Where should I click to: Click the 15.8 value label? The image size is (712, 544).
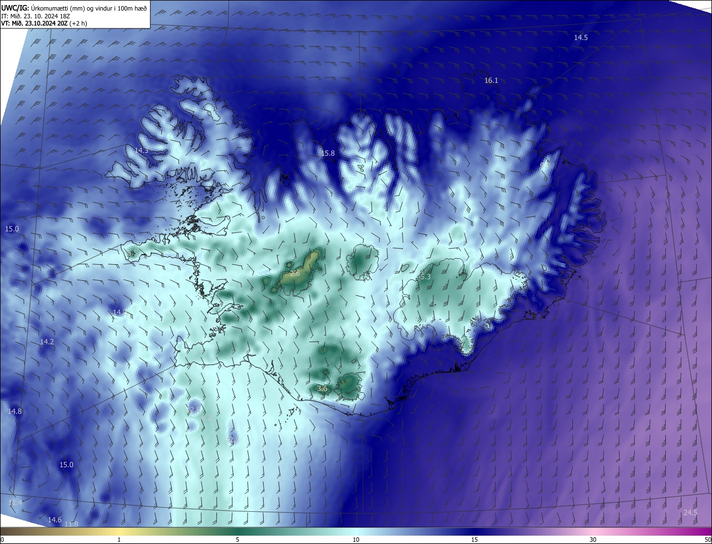tap(328, 154)
